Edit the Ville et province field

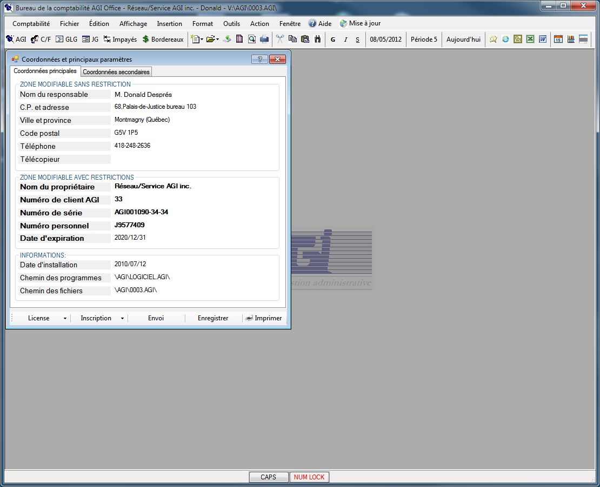click(x=194, y=120)
